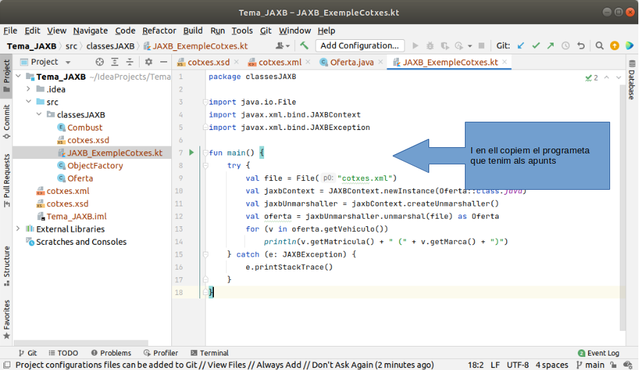Open Search Everywhere magnifier icon

point(600,45)
